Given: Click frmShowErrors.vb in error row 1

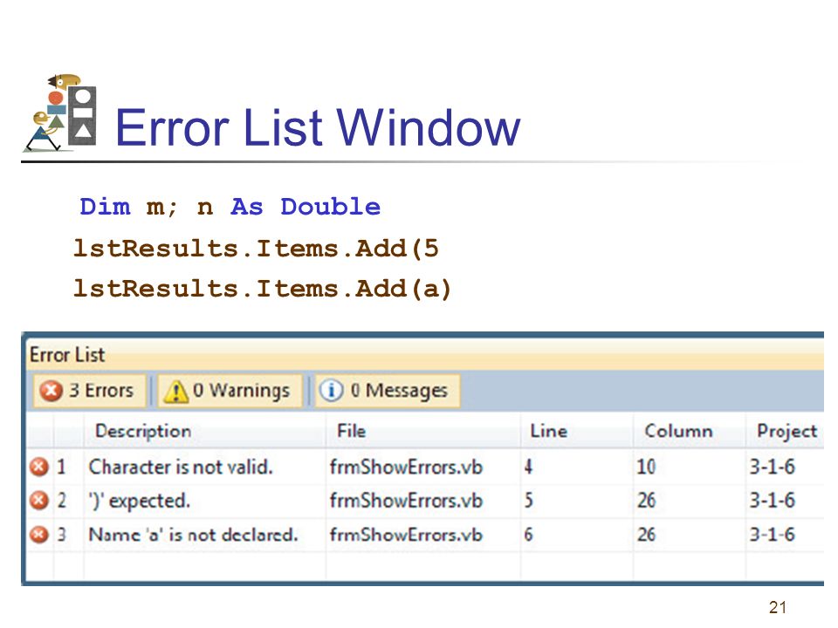Looking at the screenshot, I should (406, 467).
